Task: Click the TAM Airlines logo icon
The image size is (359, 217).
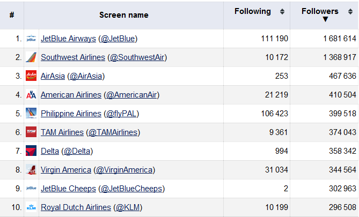Action: (x=31, y=132)
